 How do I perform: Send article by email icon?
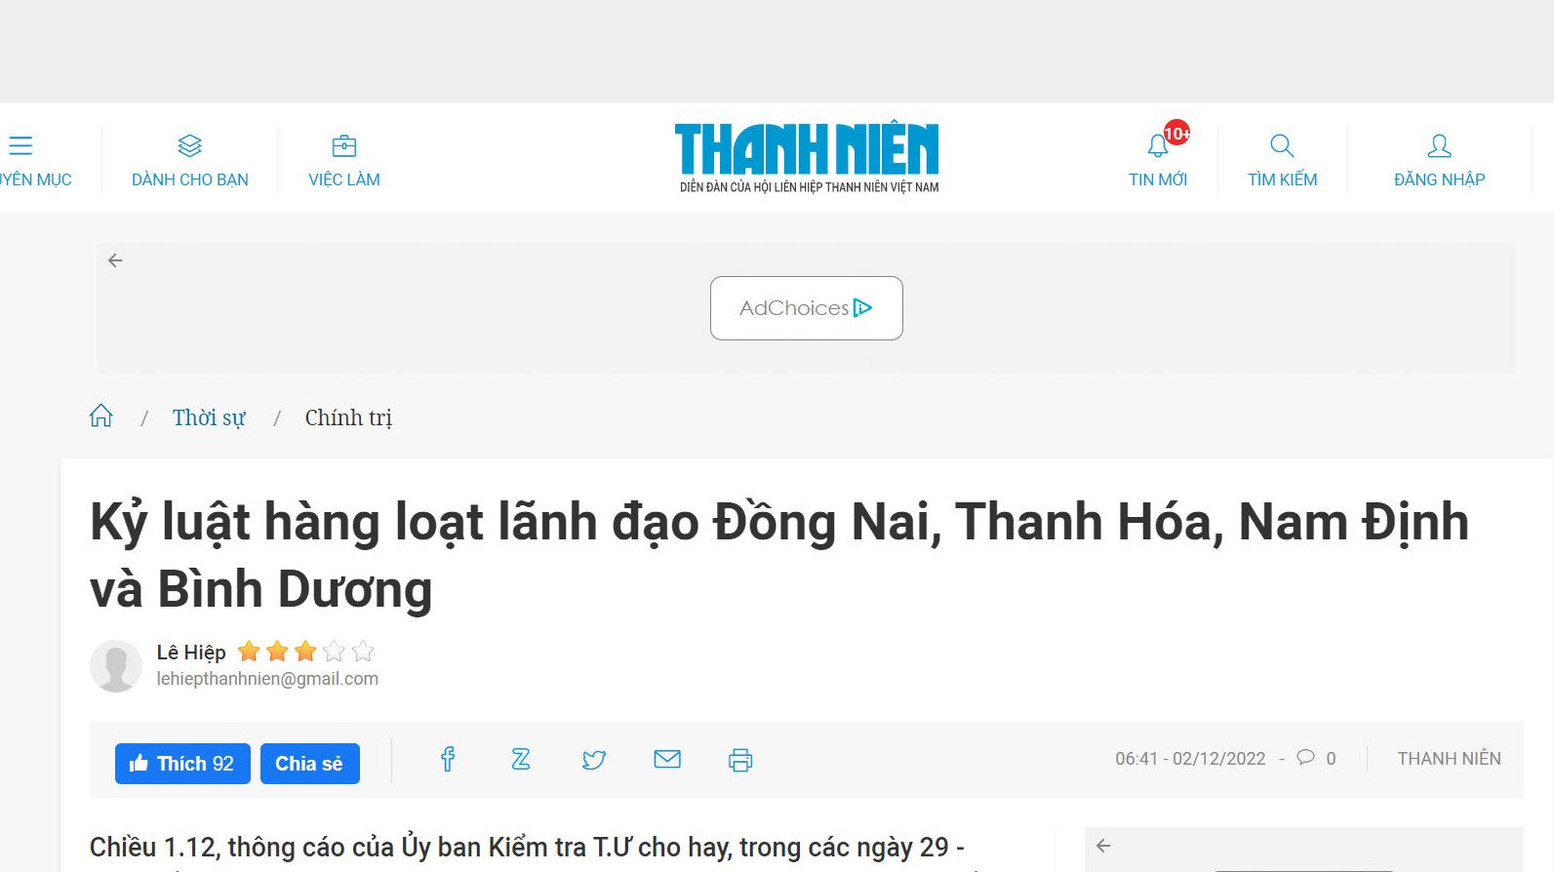click(667, 759)
